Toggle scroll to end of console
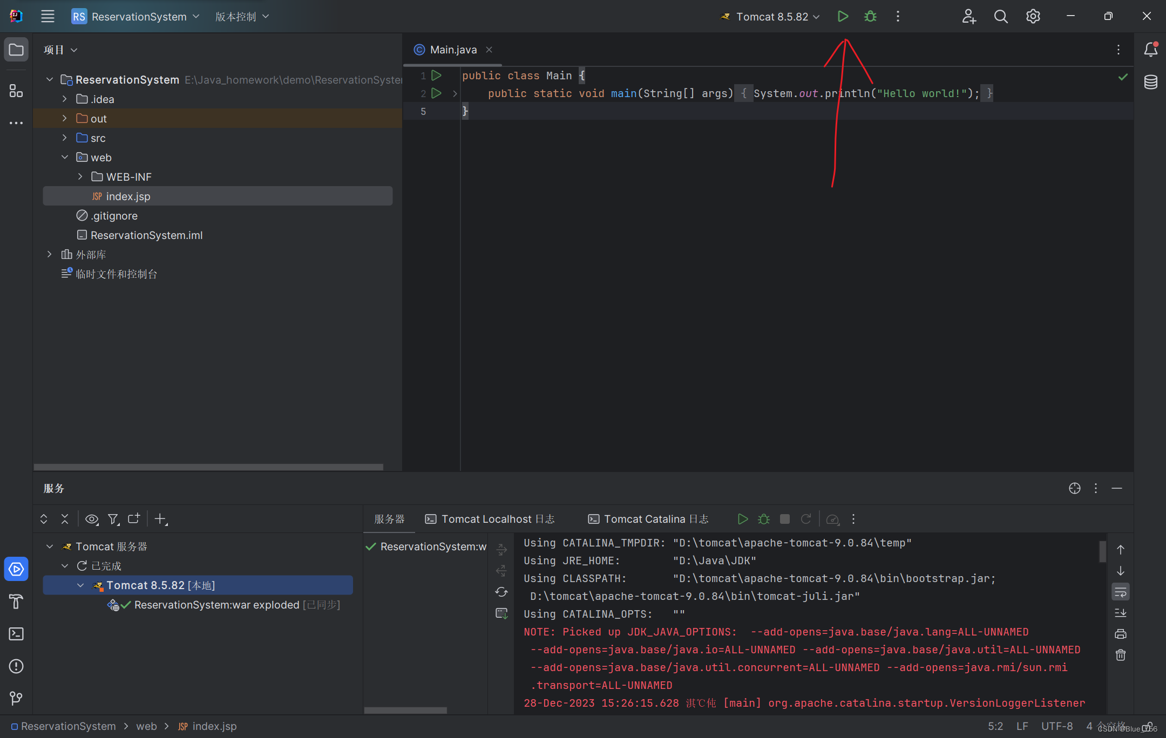Image resolution: width=1166 pixels, height=738 pixels. coord(1121,613)
